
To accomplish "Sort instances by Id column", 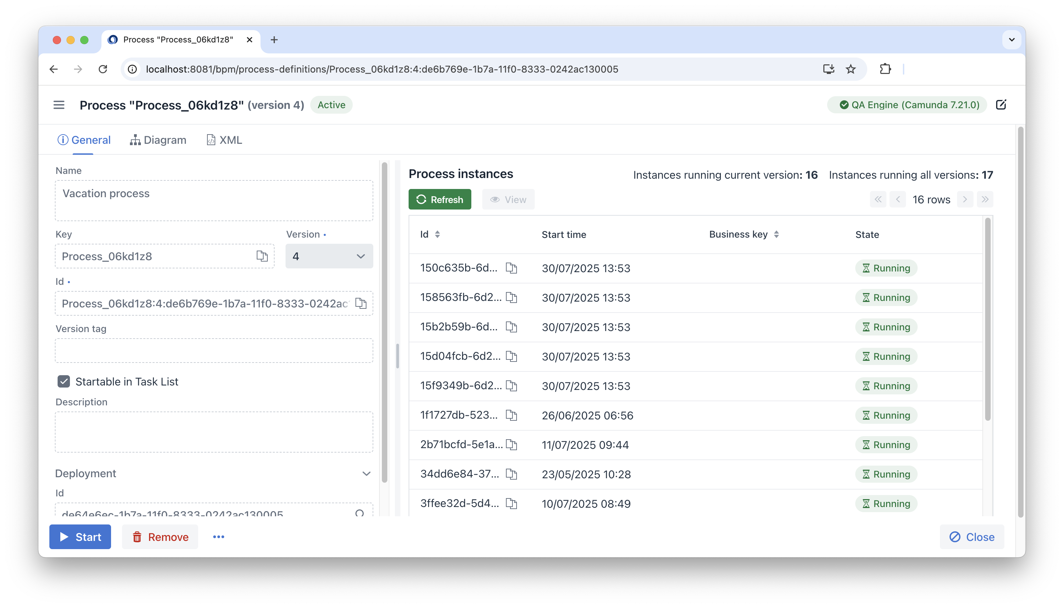I will click(437, 234).
